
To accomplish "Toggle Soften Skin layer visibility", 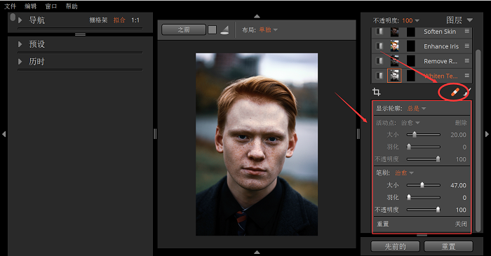I will coord(379,32).
